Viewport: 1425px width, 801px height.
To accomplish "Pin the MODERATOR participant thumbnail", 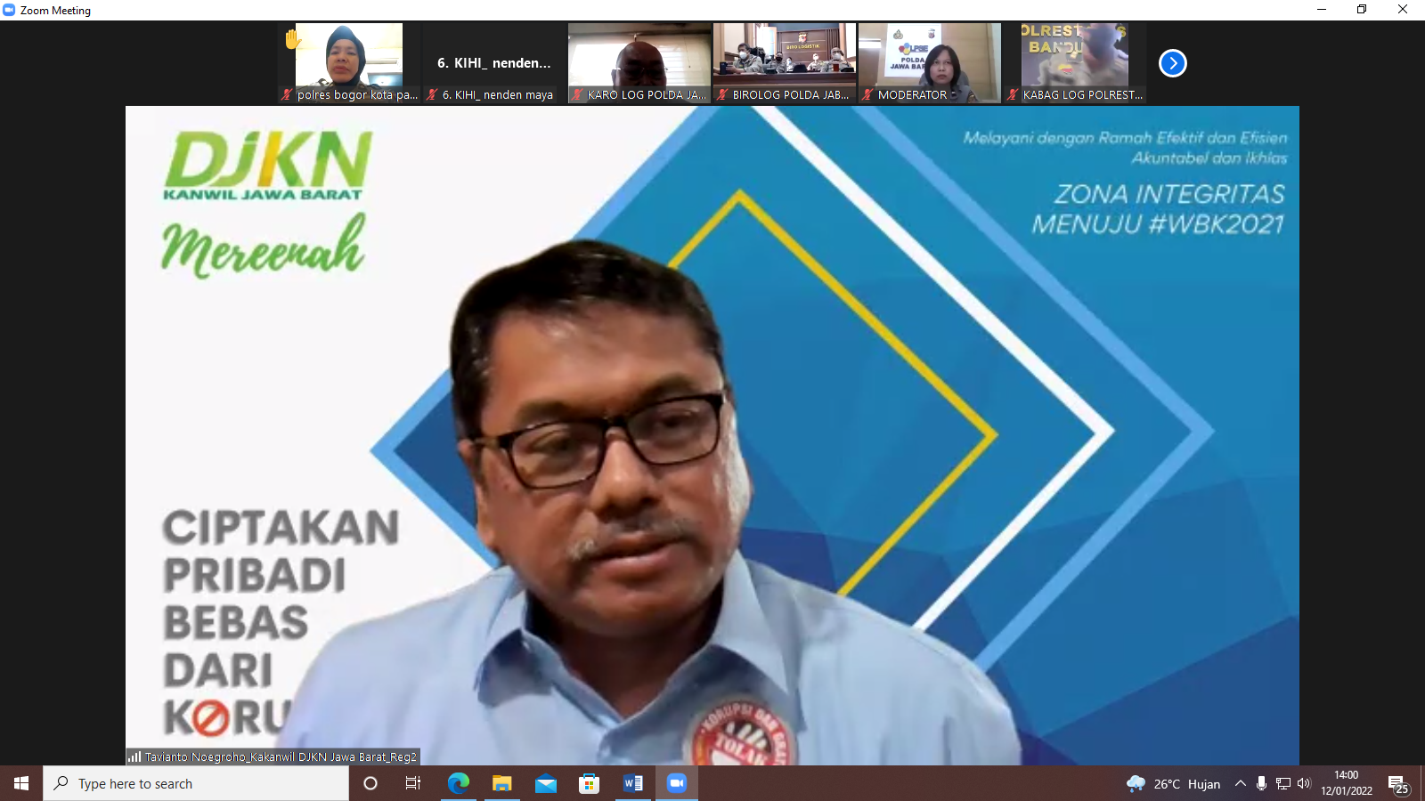I will point(929,57).
